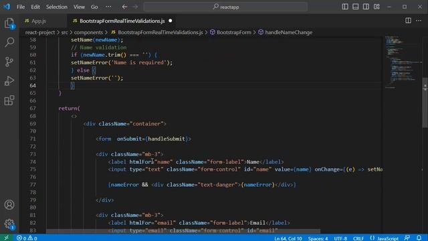
Task: Change indentation via Spaces: 4
Action: pyautogui.click(x=318, y=238)
